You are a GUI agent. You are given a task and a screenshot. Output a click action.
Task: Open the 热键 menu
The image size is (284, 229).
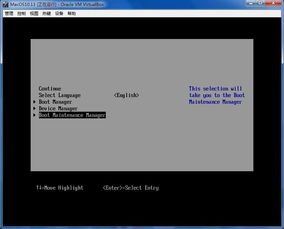click(47, 14)
